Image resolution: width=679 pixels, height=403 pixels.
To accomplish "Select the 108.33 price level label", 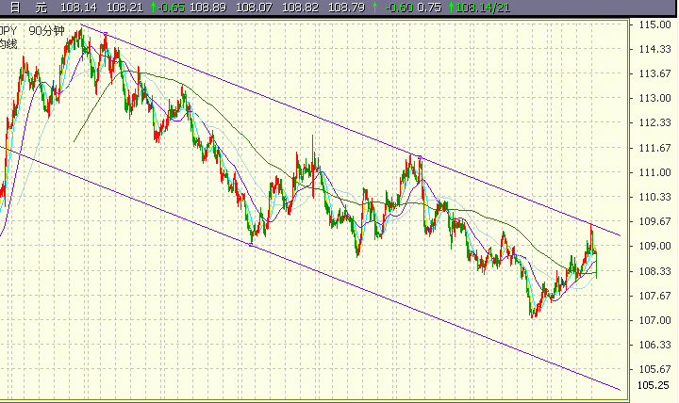I will pos(655,271).
